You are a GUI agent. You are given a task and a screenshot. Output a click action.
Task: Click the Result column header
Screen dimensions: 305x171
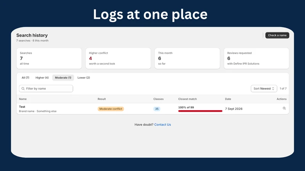point(101,99)
